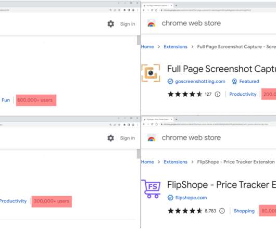276x230 pixels.
Task: Click the FlipShope shopping cart logo
Action: [151, 189]
